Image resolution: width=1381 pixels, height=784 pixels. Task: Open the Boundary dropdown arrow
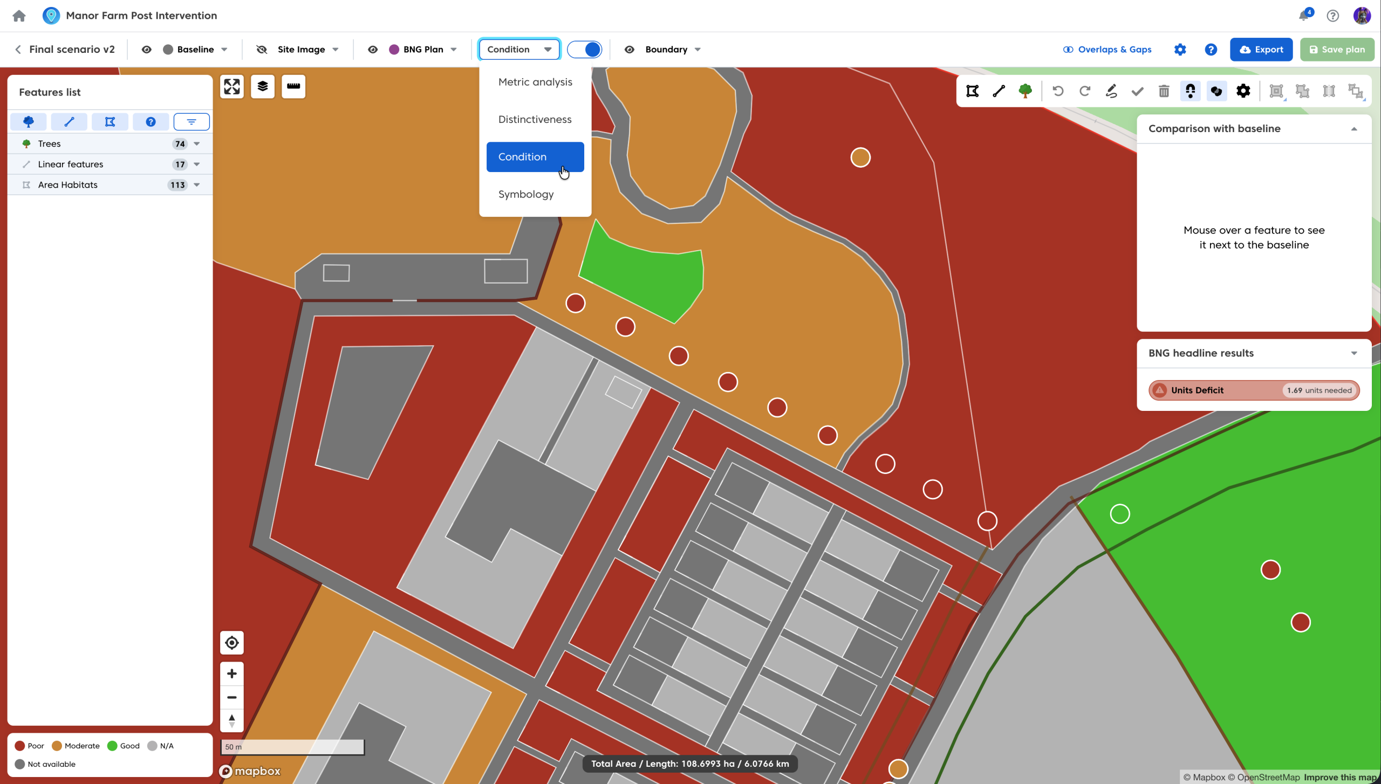coord(698,50)
